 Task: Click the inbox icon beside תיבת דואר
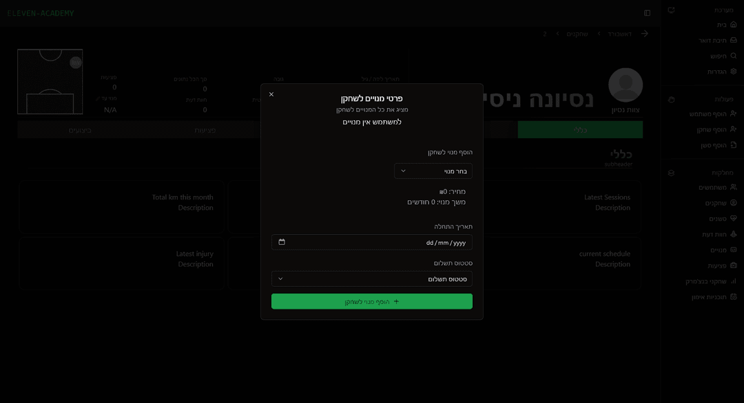(734, 41)
